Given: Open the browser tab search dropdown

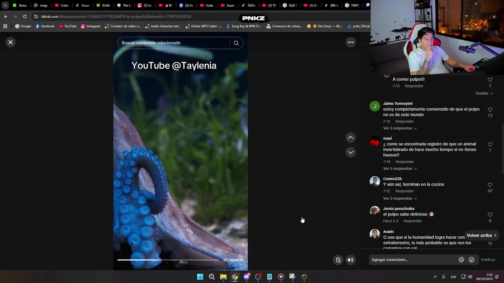Looking at the screenshot, I should tap(5, 6).
